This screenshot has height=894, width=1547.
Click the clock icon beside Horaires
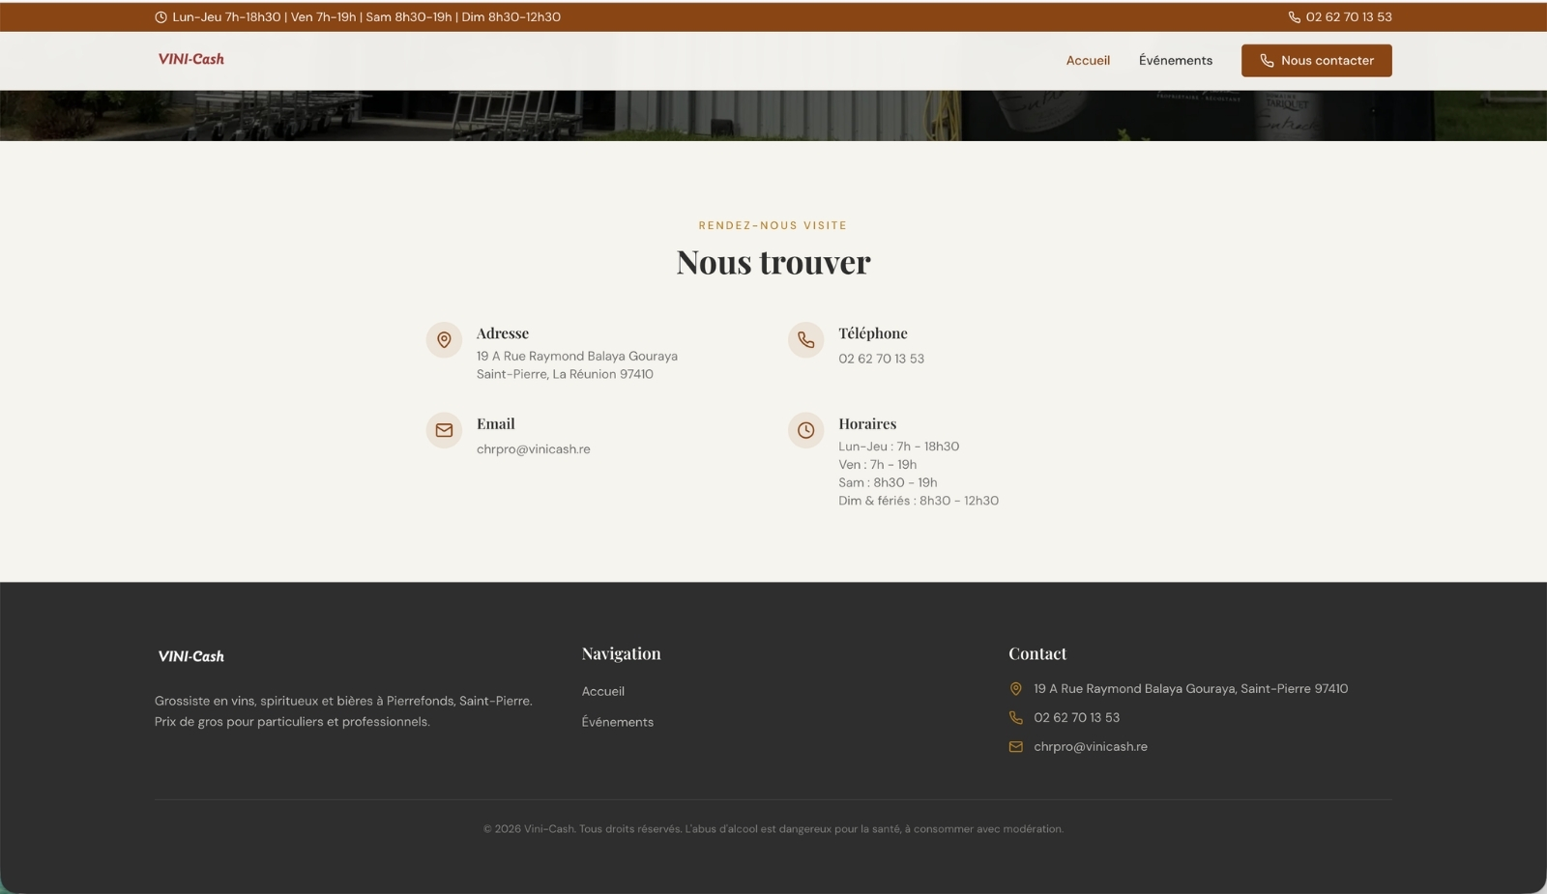(x=805, y=431)
